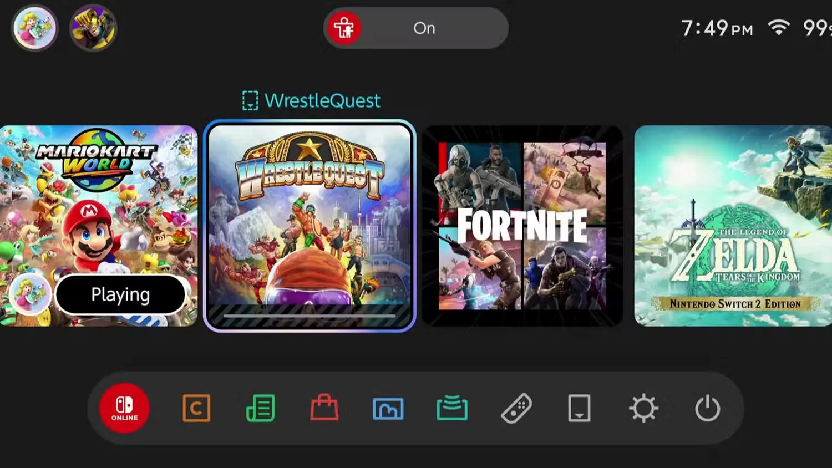Image resolution: width=832 pixels, height=468 pixels.
Task: Click the 7:49 PM clock
Action: click(x=717, y=28)
